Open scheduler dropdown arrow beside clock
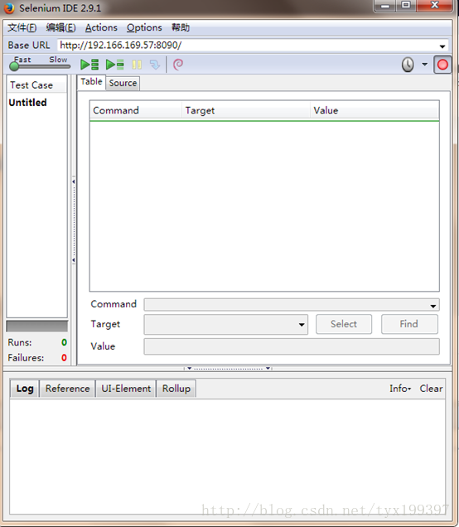Screen dimensions: 459x527 point(425,64)
